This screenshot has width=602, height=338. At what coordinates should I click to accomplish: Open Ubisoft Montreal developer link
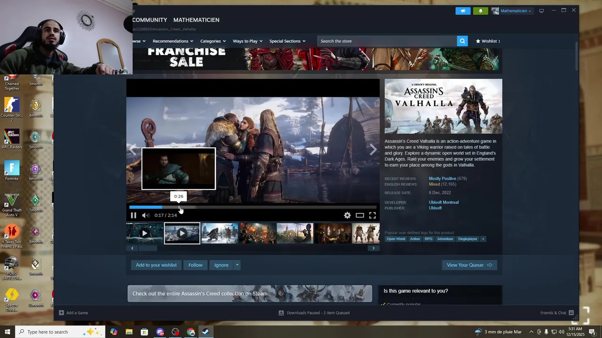point(444,202)
